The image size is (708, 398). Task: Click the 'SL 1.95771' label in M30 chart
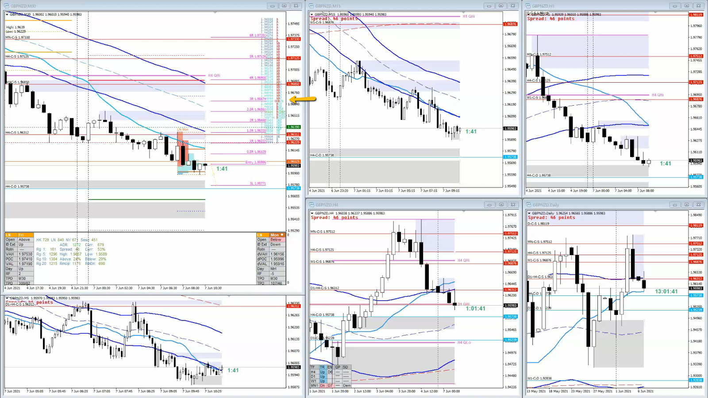258,184
